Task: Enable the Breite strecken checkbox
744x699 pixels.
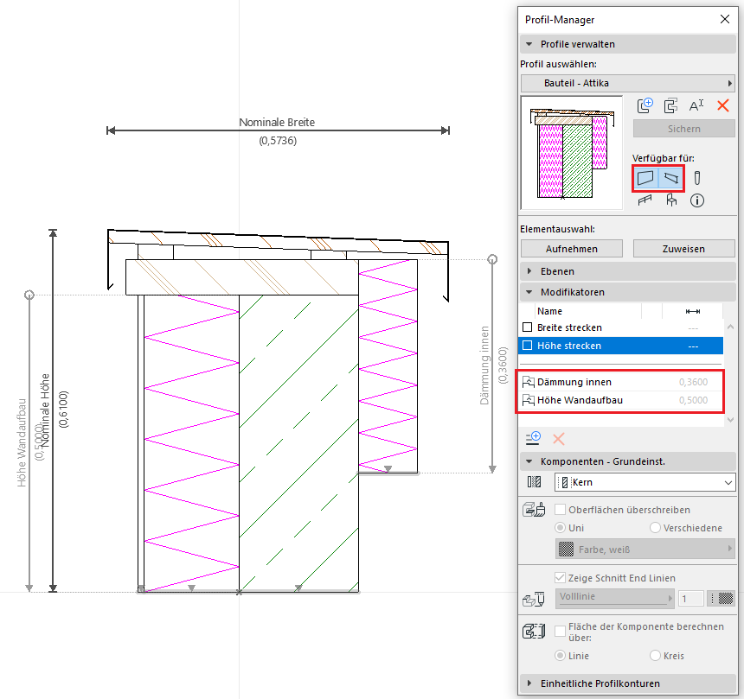Action: [528, 327]
